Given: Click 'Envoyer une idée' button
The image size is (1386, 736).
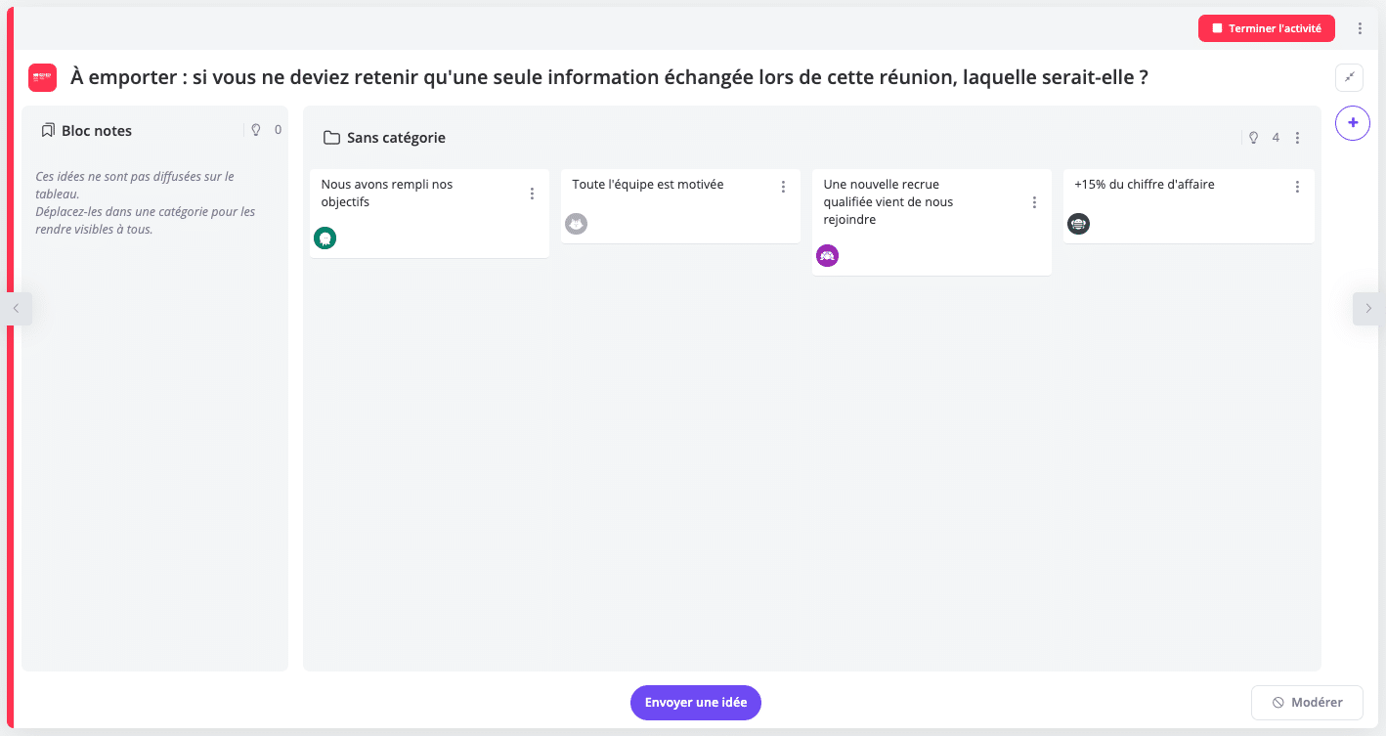Looking at the screenshot, I should [695, 702].
